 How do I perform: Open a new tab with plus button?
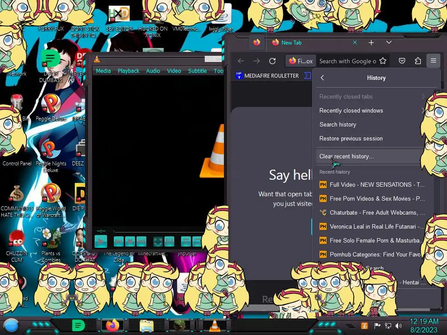(x=371, y=43)
